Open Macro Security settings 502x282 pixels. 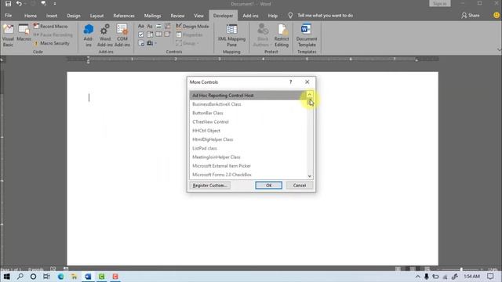click(51, 43)
